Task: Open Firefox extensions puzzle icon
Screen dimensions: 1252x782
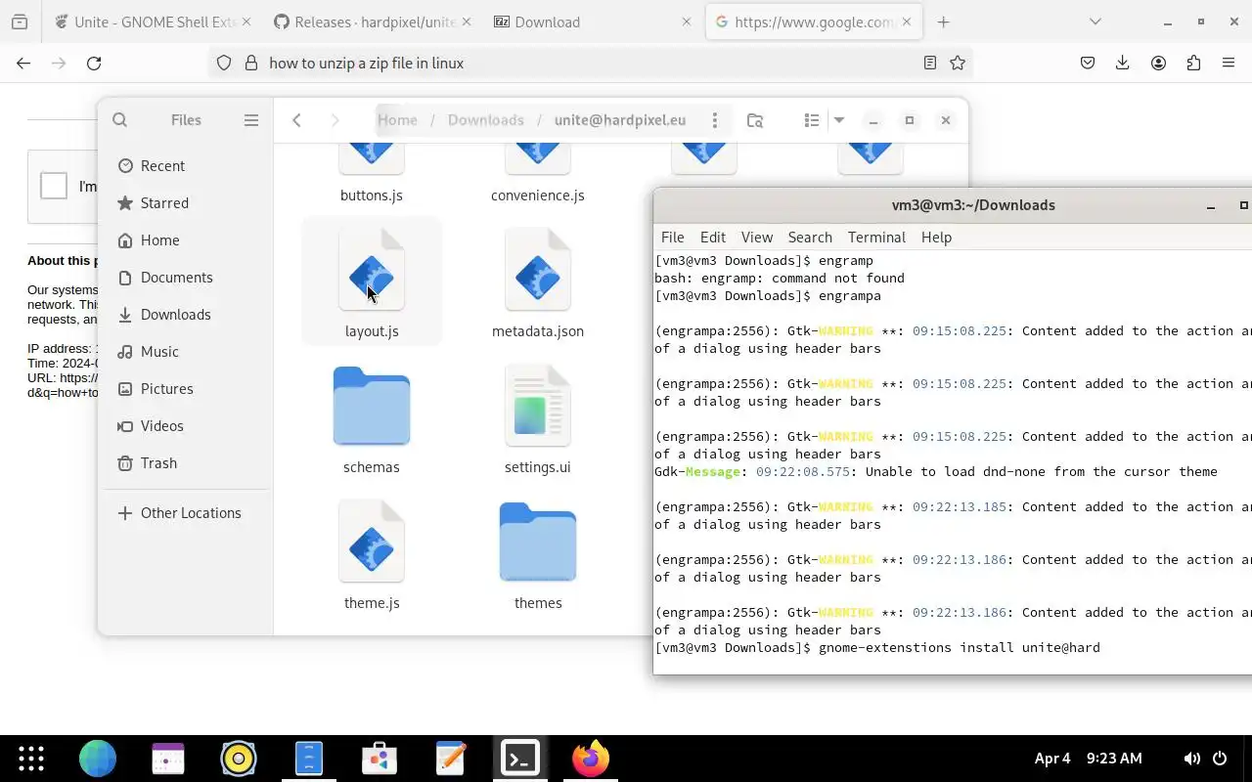Action: (x=1193, y=63)
